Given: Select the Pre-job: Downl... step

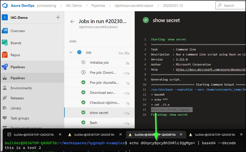Looking at the screenshot, I should tap(99, 72).
